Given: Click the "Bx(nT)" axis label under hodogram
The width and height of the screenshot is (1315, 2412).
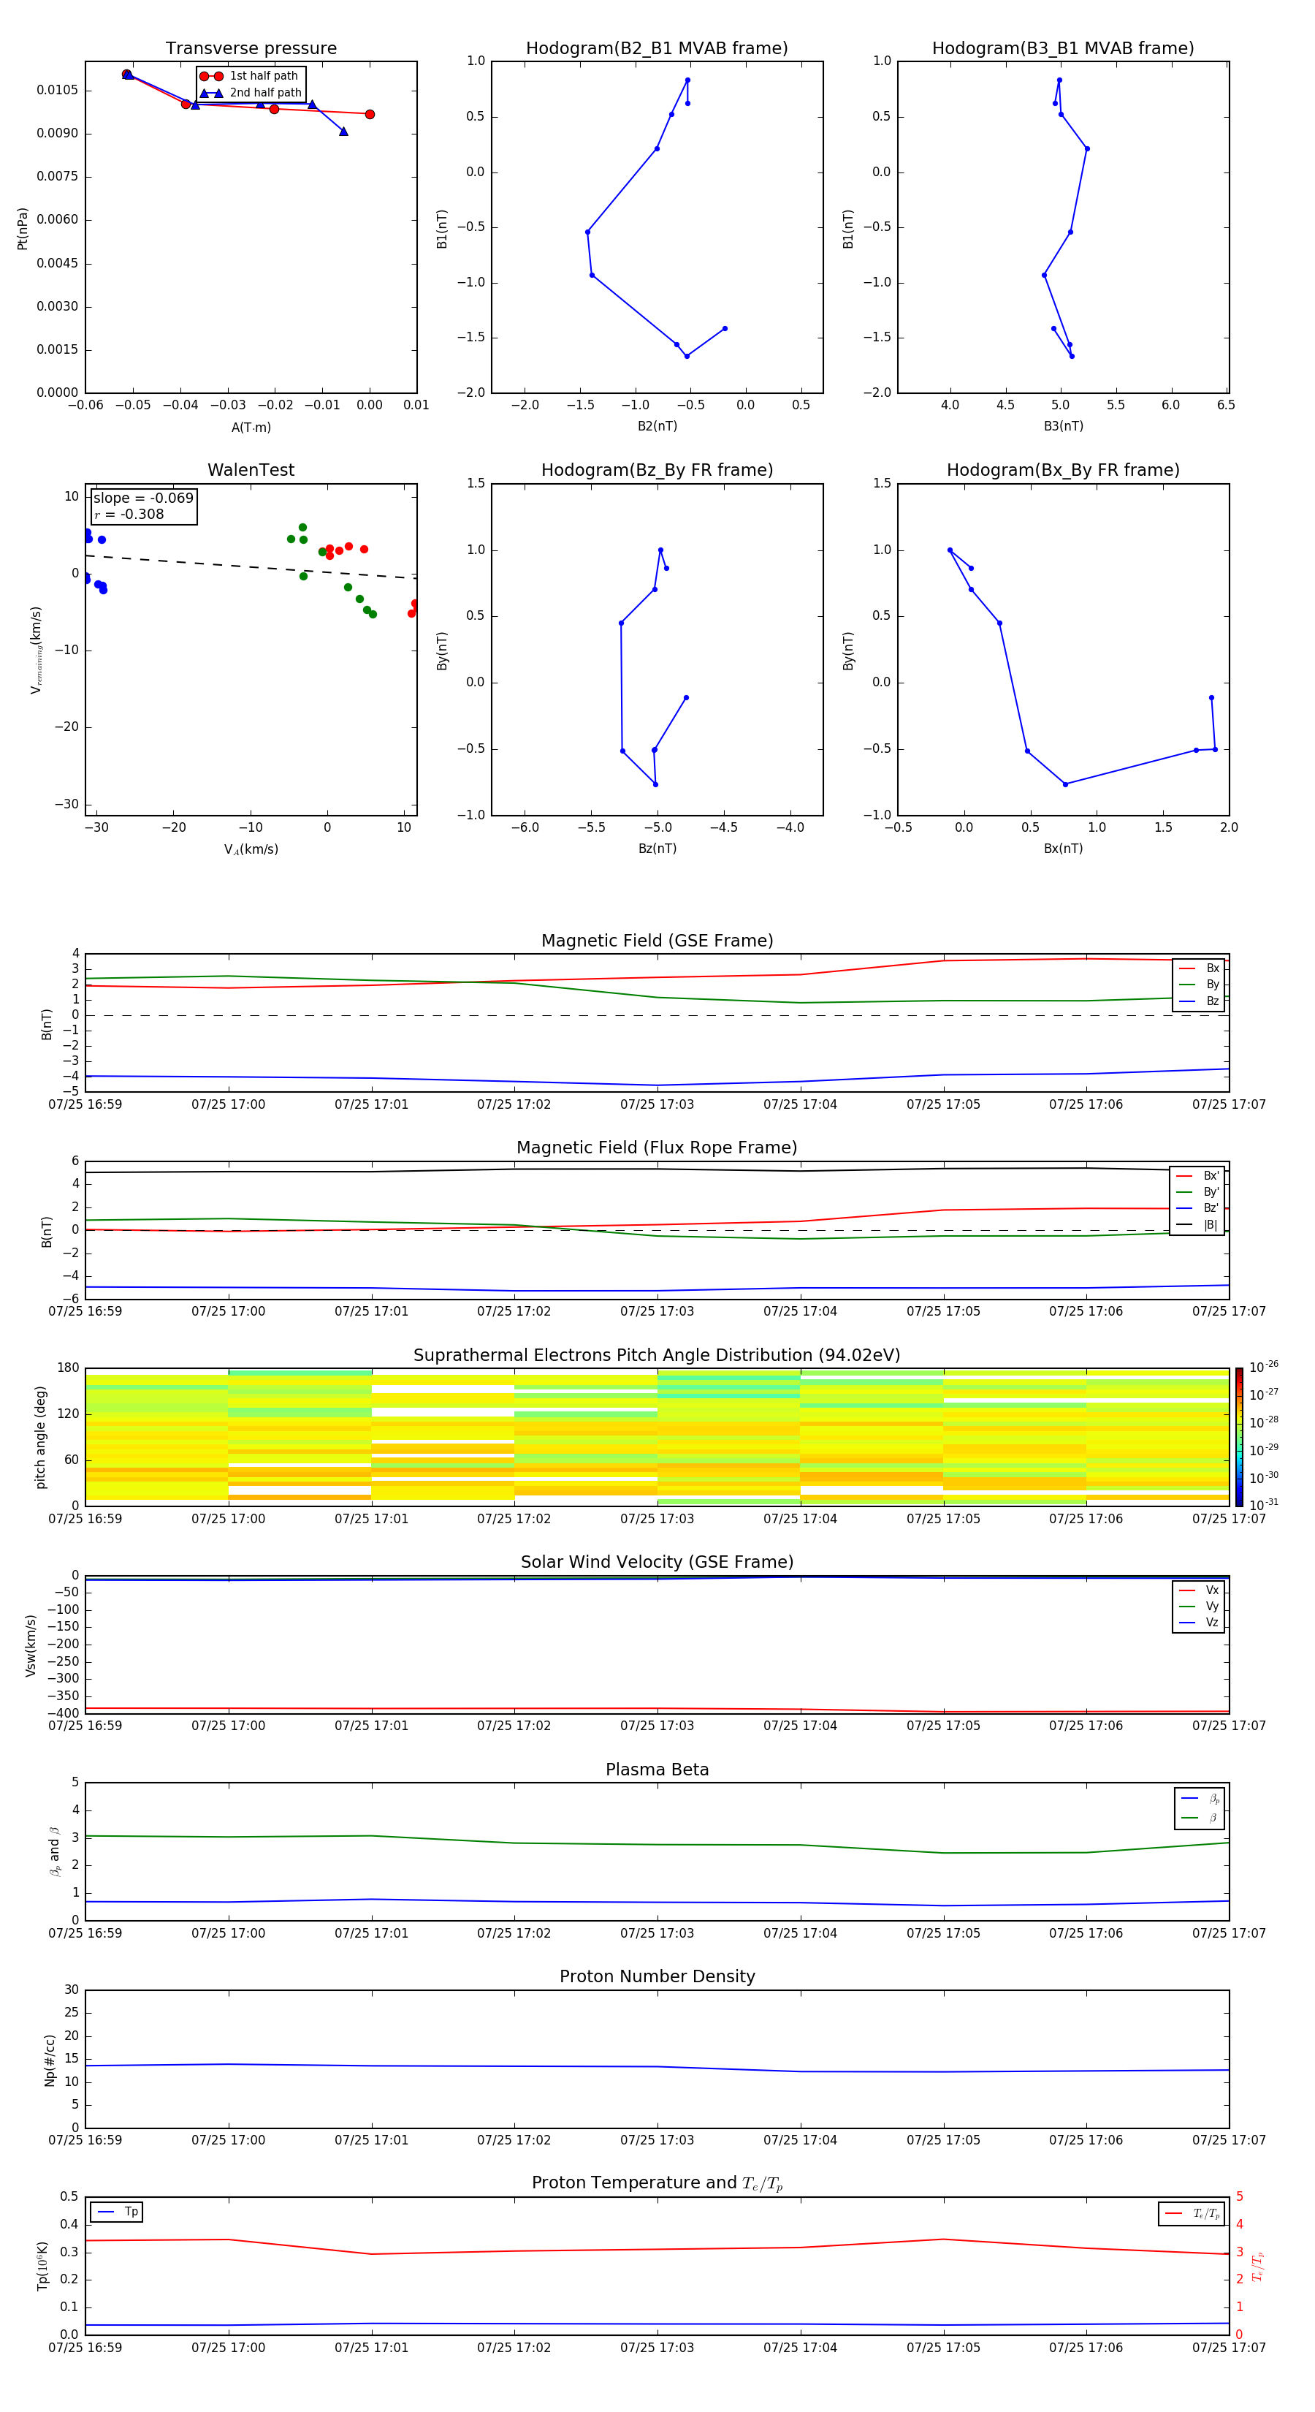Looking at the screenshot, I should [1063, 849].
